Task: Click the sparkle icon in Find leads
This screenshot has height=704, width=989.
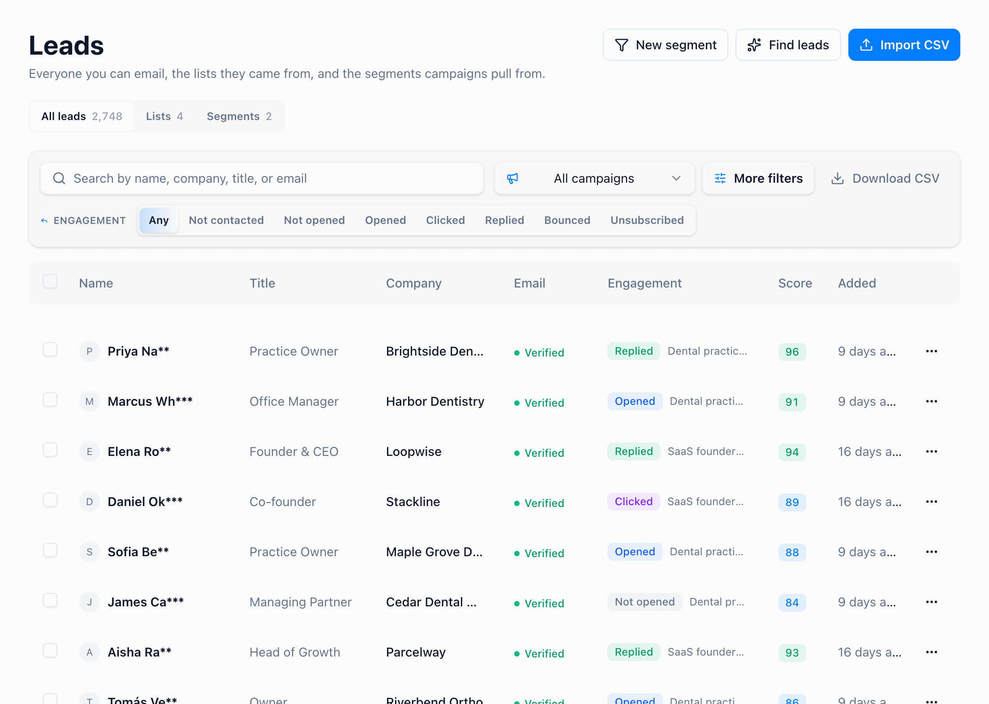Action: 754,45
